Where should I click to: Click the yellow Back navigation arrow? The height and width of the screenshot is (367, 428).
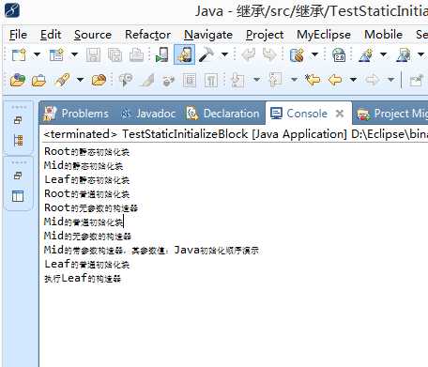335,80
